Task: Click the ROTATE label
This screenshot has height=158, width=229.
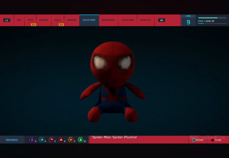Action: click(x=200, y=140)
